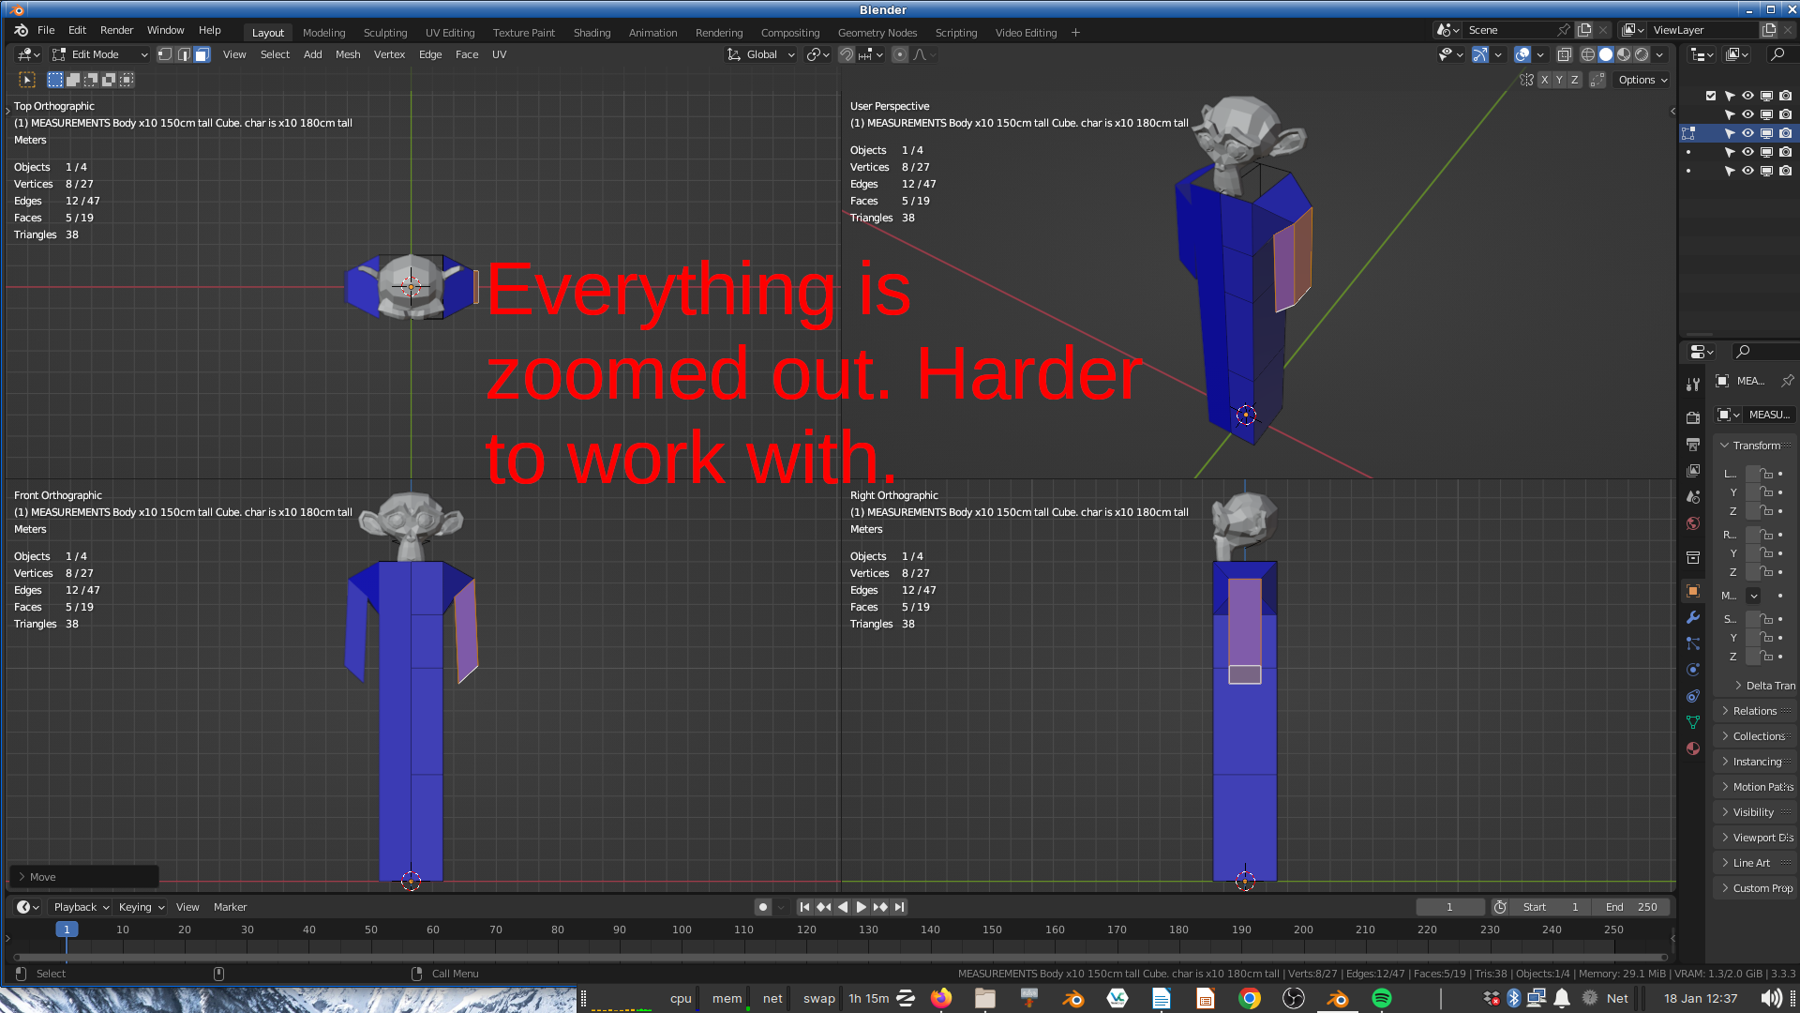Switch to edge select mode

click(184, 54)
